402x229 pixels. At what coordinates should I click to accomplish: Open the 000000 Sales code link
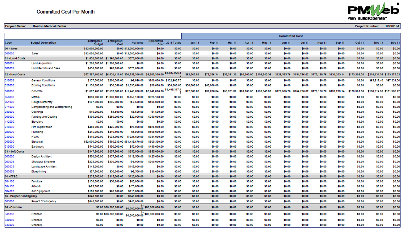click(x=10, y=53)
